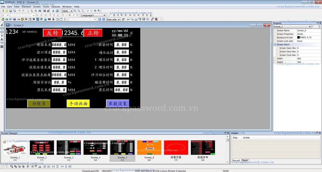Click the Save icon in toolbar

(x=11, y=11)
